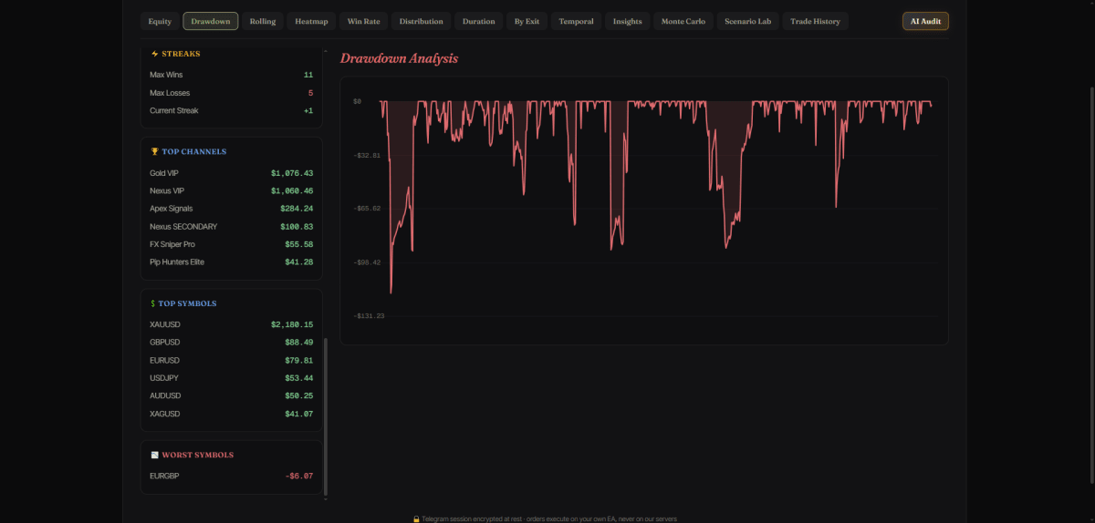Select the Temporal tab
1095x523 pixels.
[576, 21]
